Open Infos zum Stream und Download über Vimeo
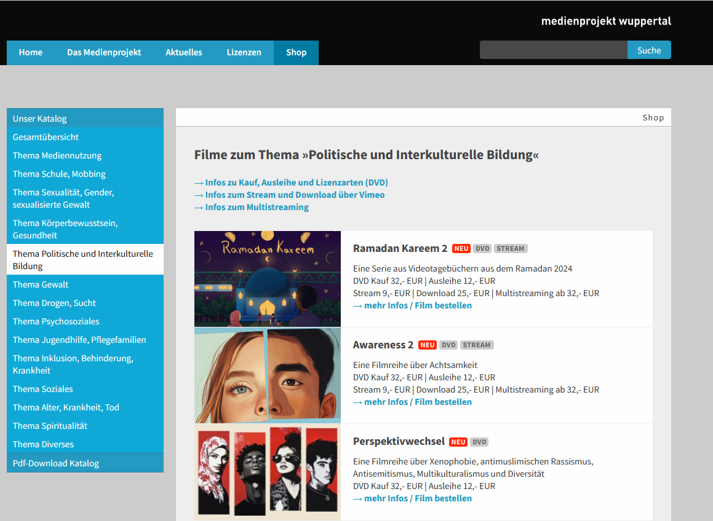The height and width of the screenshot is (521, 713). 289,195
